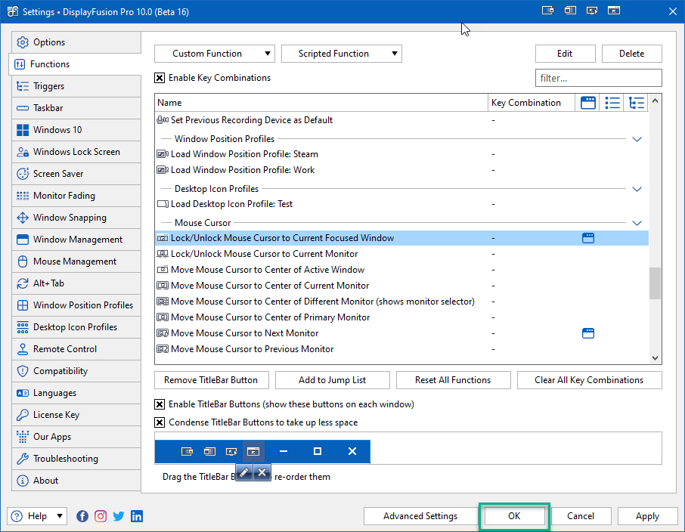685x532 pixels.
Task: Click the X remove icon beside pencil
Action: [x=262, y=472]
